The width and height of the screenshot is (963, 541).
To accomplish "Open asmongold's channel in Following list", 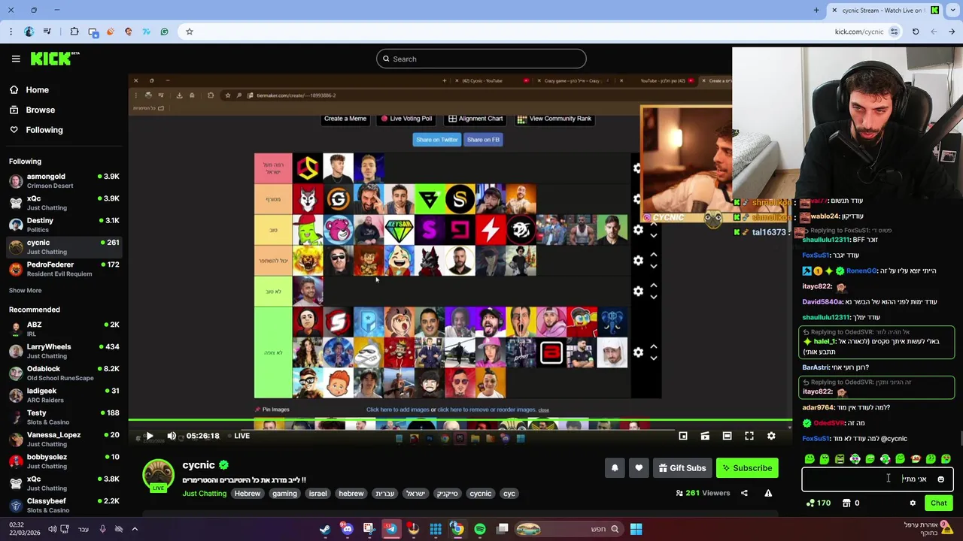I will (64, 180).
